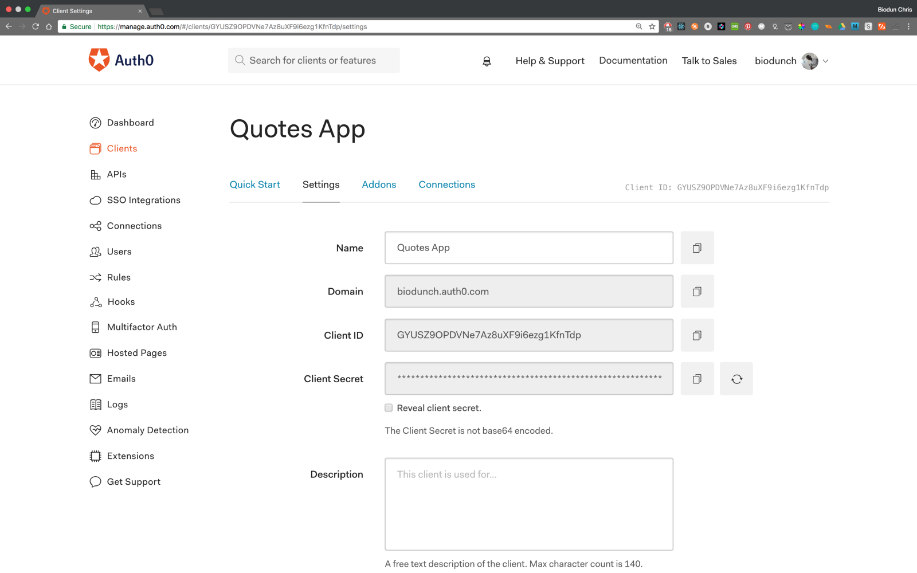Open SSO Integrations in the sidebar
The image size is (917, 573).
click(x=135, y=200)
